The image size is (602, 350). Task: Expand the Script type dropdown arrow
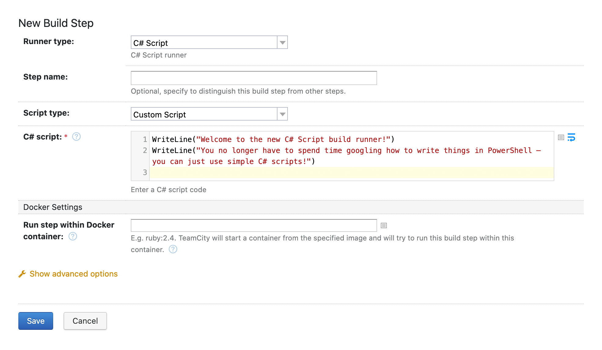[282, 114]
